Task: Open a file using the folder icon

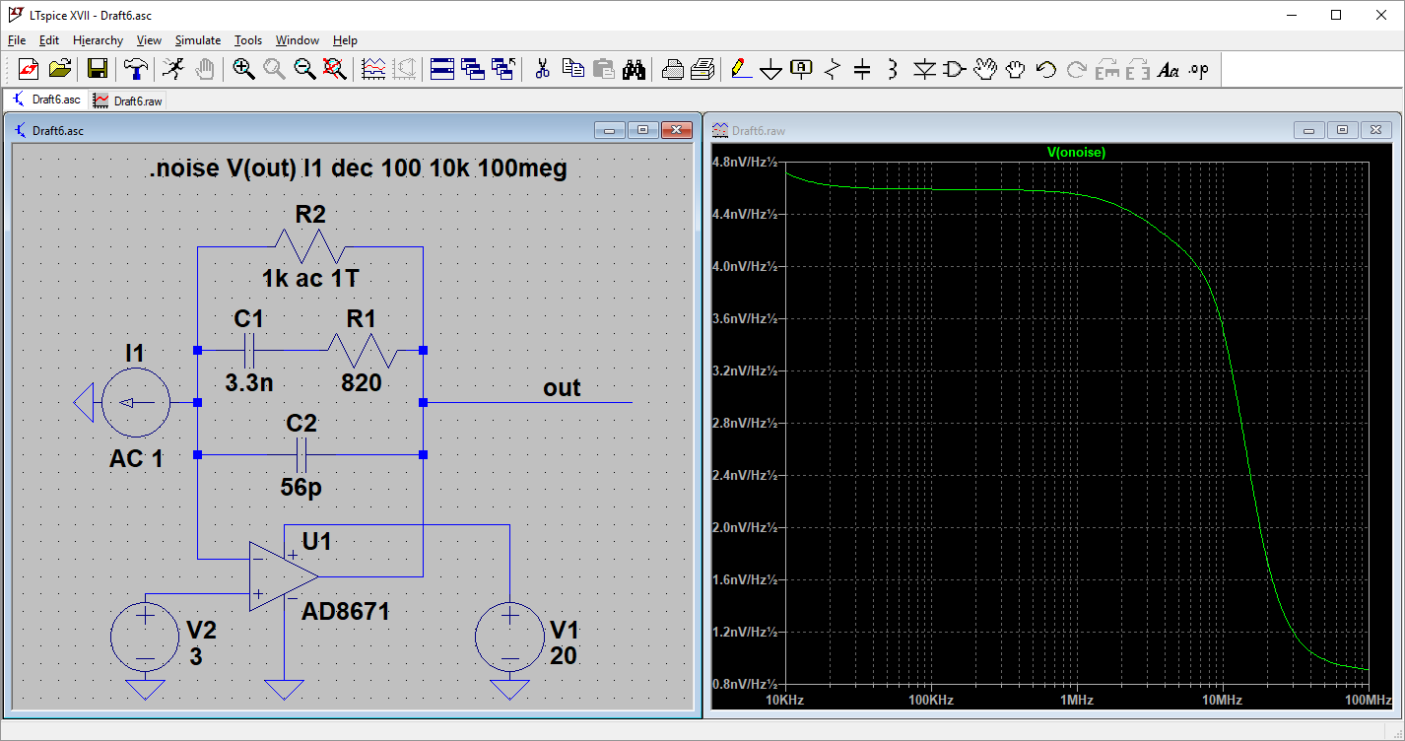Action: pyautogui.click(x=61, y=69)
